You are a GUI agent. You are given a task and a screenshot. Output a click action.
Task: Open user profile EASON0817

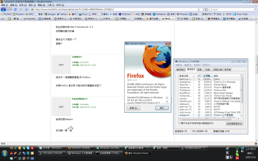(80, 99)
